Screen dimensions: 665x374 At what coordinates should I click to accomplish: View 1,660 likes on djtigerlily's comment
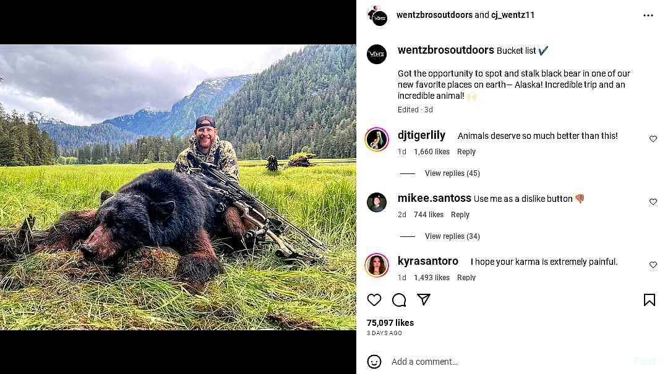(x=432, y=152)
